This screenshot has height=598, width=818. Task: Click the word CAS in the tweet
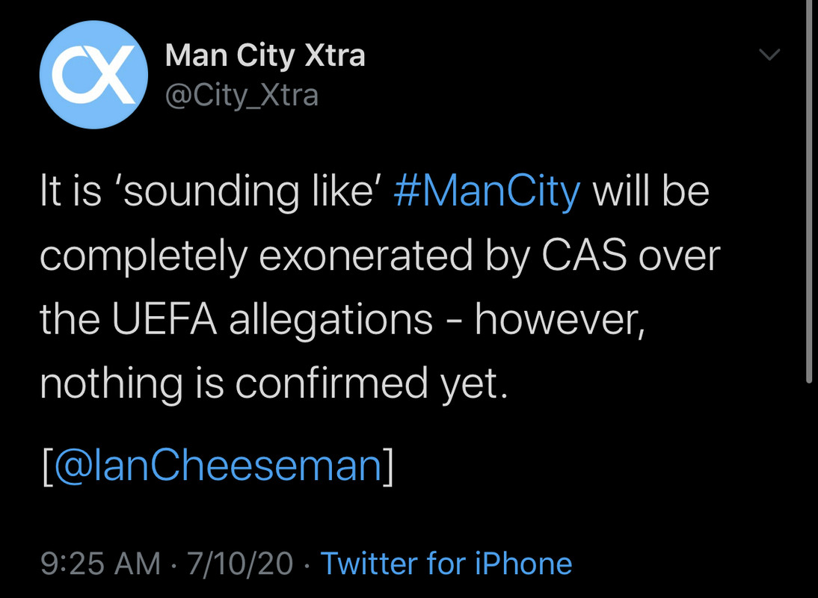click(x=584, y=256)
